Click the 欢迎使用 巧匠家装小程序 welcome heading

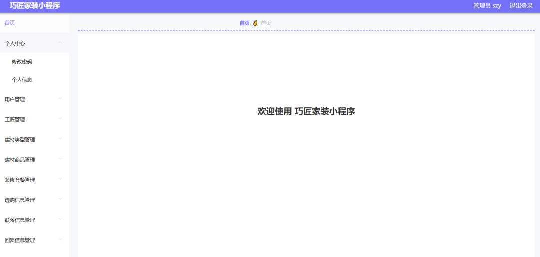pos(306,111)
